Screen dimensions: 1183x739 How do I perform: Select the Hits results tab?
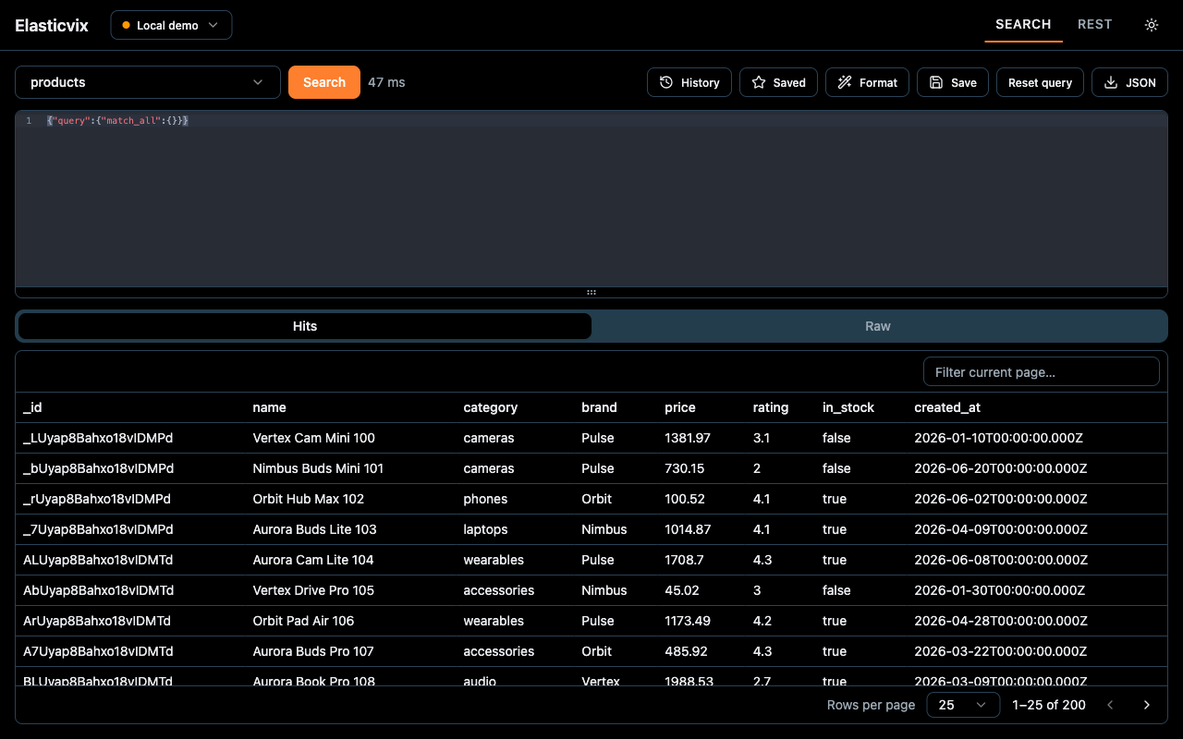tap(305, 326)
